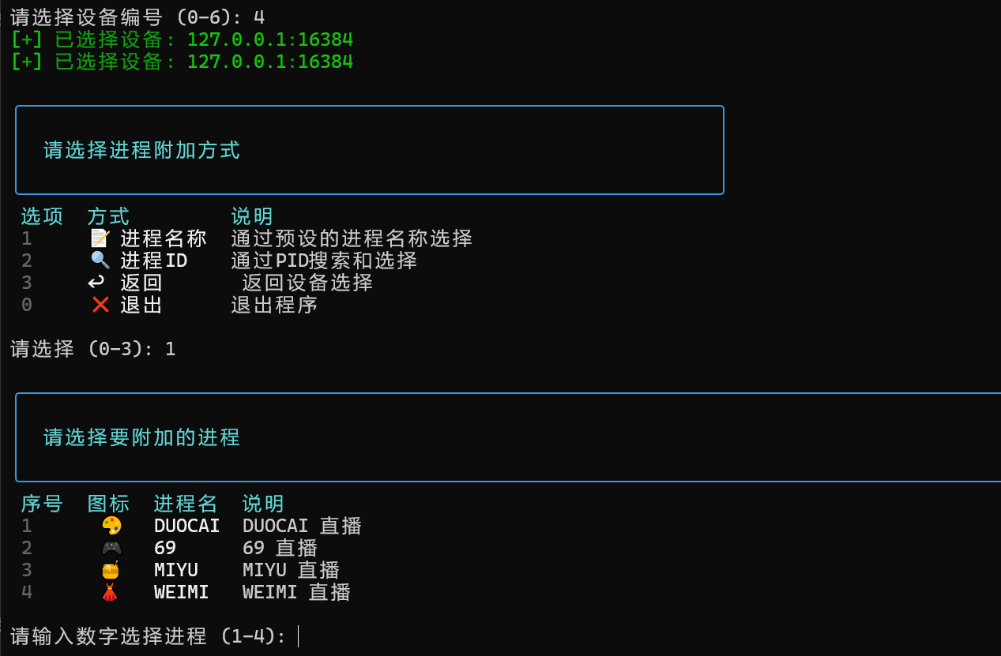The image size is (1001, 656).
Task: Click the palette icon for DUOCAI
Action: 111,526
